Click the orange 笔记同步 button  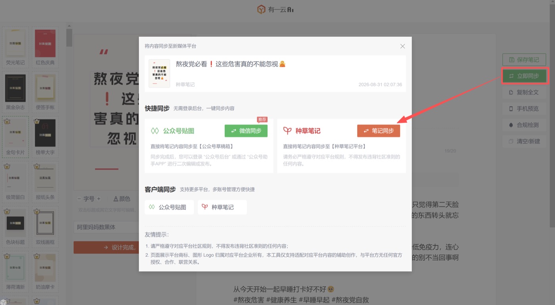(x=379, y=131)
